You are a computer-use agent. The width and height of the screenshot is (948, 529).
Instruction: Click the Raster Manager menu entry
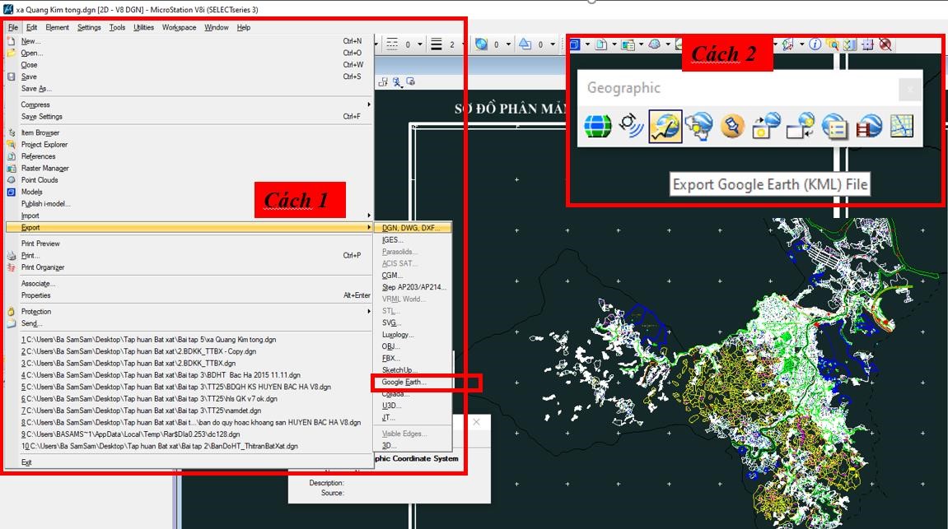(x=44, y=168)
